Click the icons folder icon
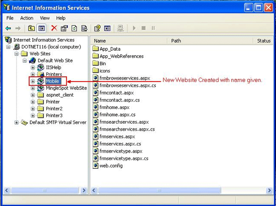276x206 pixels. tap(95, 71)
